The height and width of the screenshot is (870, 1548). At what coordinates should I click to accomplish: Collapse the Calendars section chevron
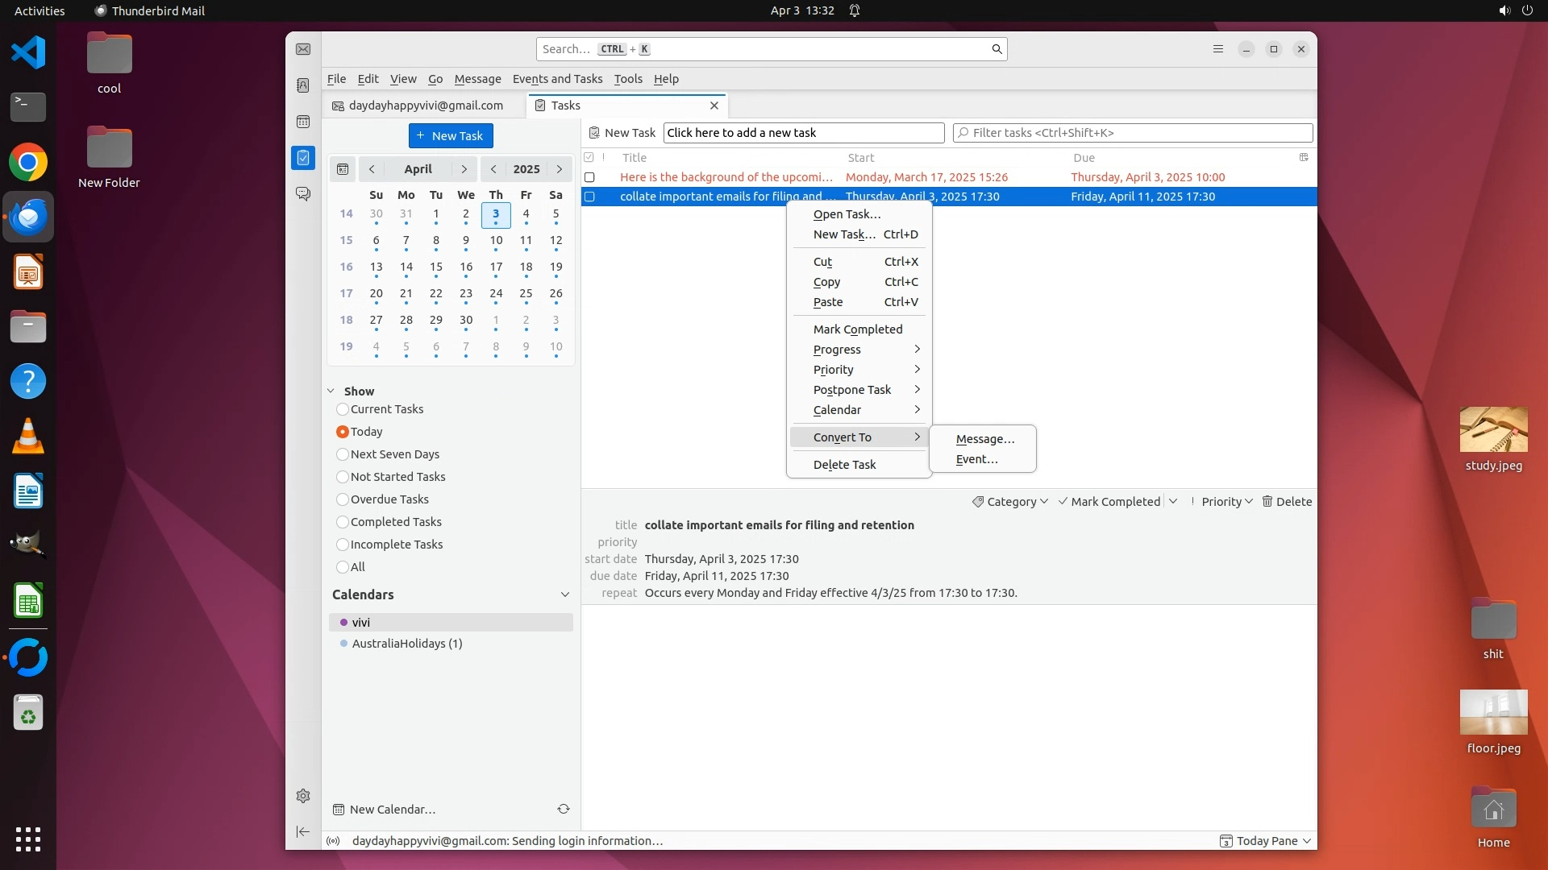click(565, 594)
